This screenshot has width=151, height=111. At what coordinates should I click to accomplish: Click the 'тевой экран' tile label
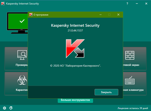[131, 65]
